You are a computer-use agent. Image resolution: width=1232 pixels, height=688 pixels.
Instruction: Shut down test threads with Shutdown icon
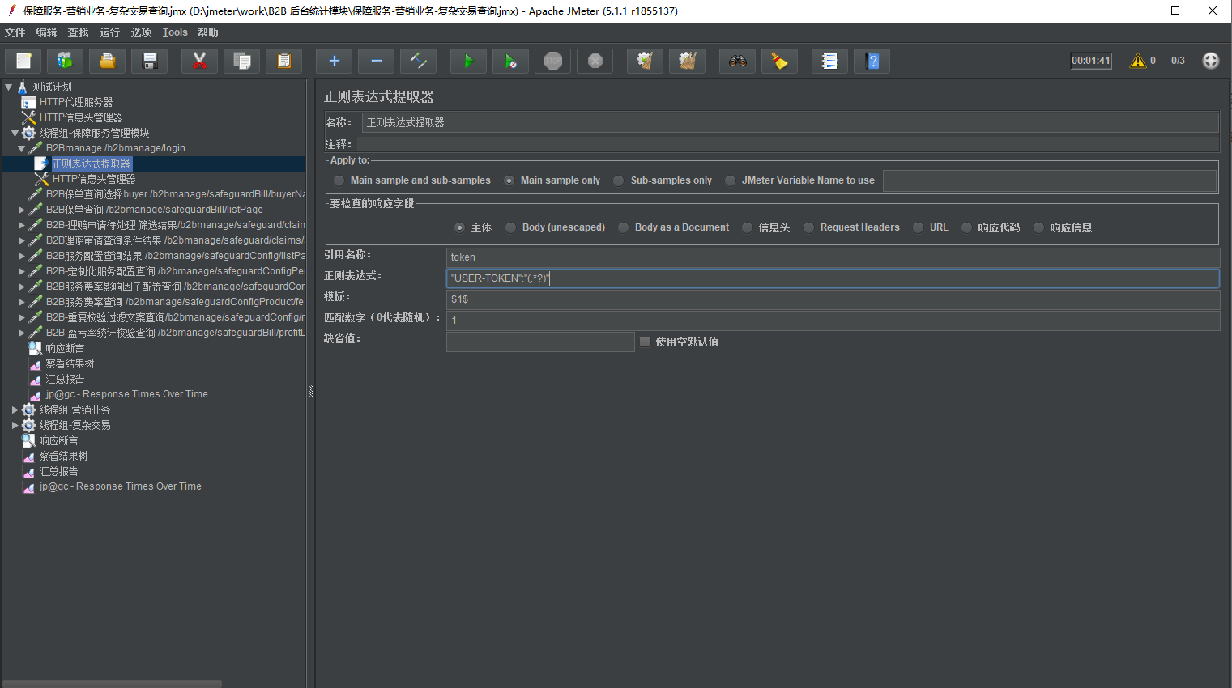595,61
